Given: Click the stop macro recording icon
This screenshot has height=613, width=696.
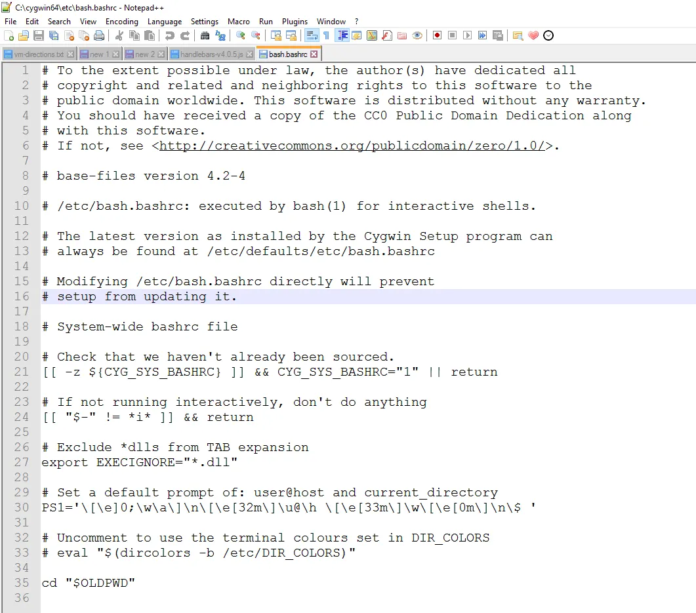Looking at the screenshot, I should 453,35.
